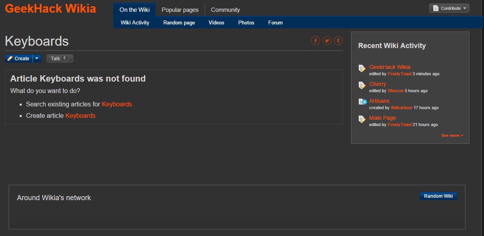The width and height of the screenshot is (484, 236).
Task: Open the Talk page button
Action: click(60, 58)
